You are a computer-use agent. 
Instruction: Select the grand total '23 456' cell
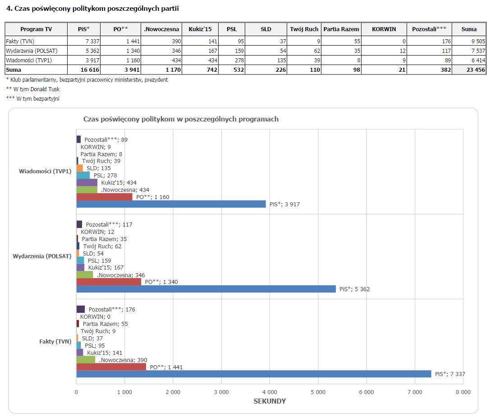tap(469, 70)
